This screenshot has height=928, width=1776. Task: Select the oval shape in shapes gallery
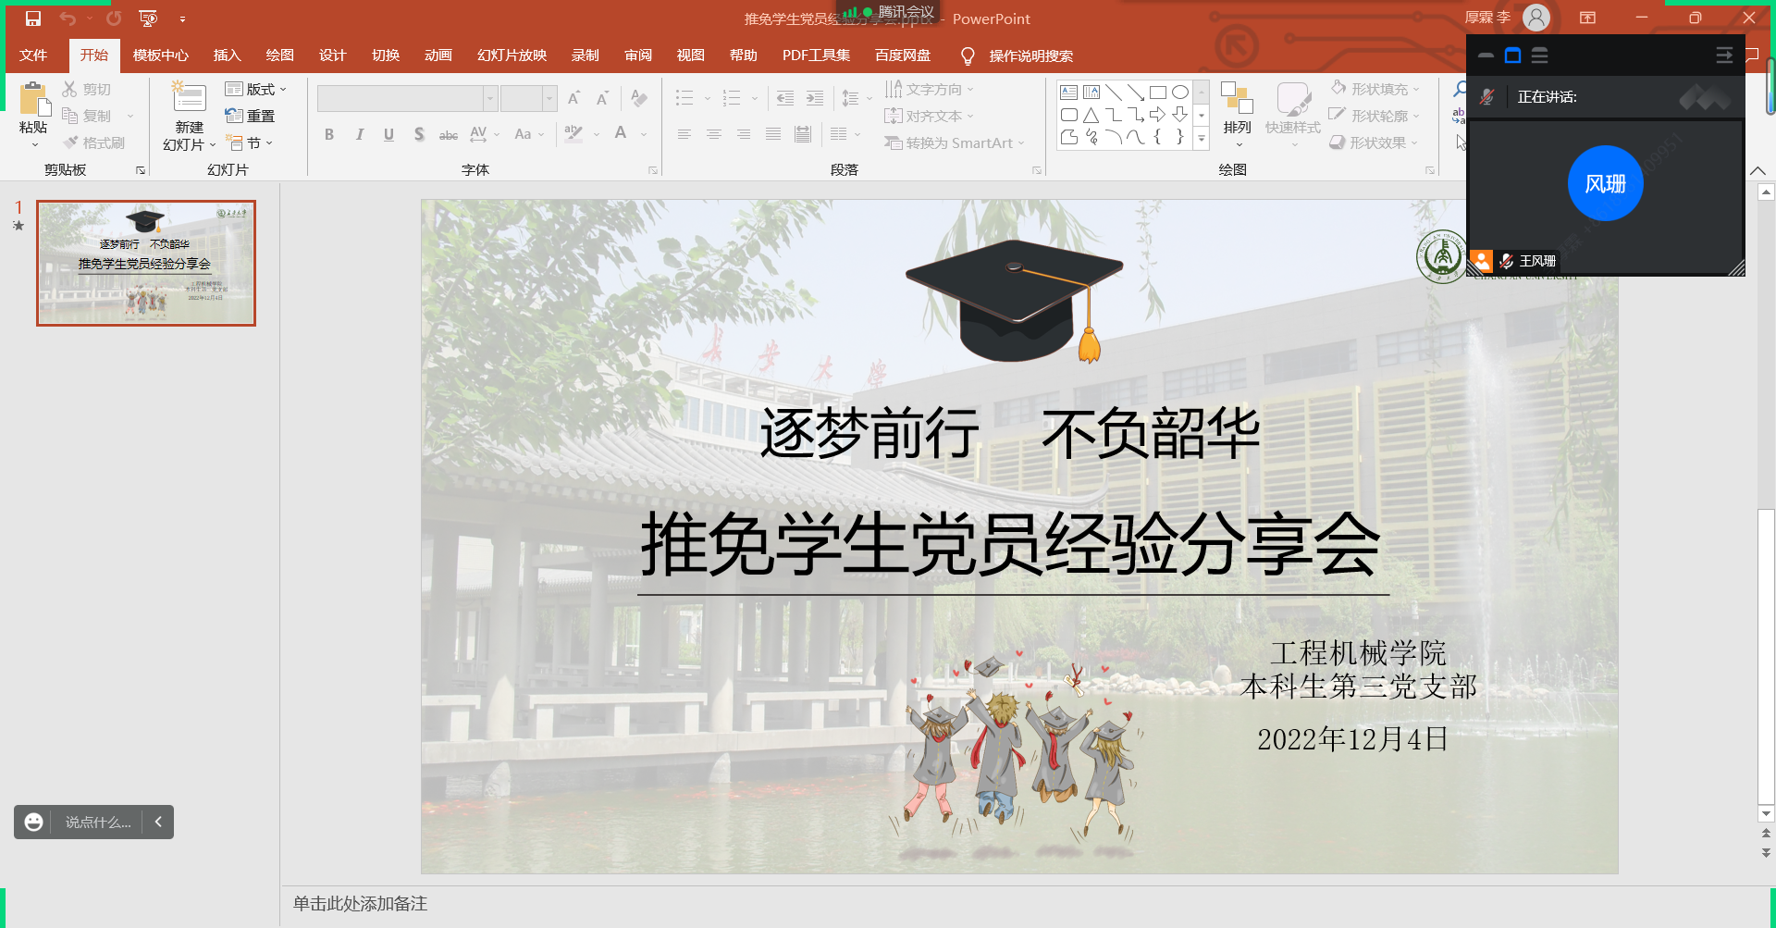[x=1179, y=93]
